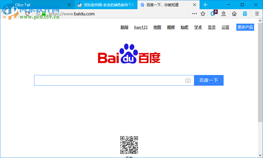The image size is (263, 158).
Task: Open the 新闻 link
Action: click(x=124, y=27)
